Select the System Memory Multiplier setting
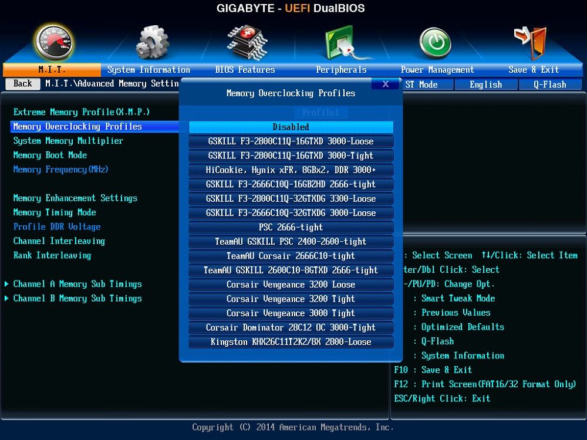587x440 pixels. pyautogui.click(x=68, y=141)
